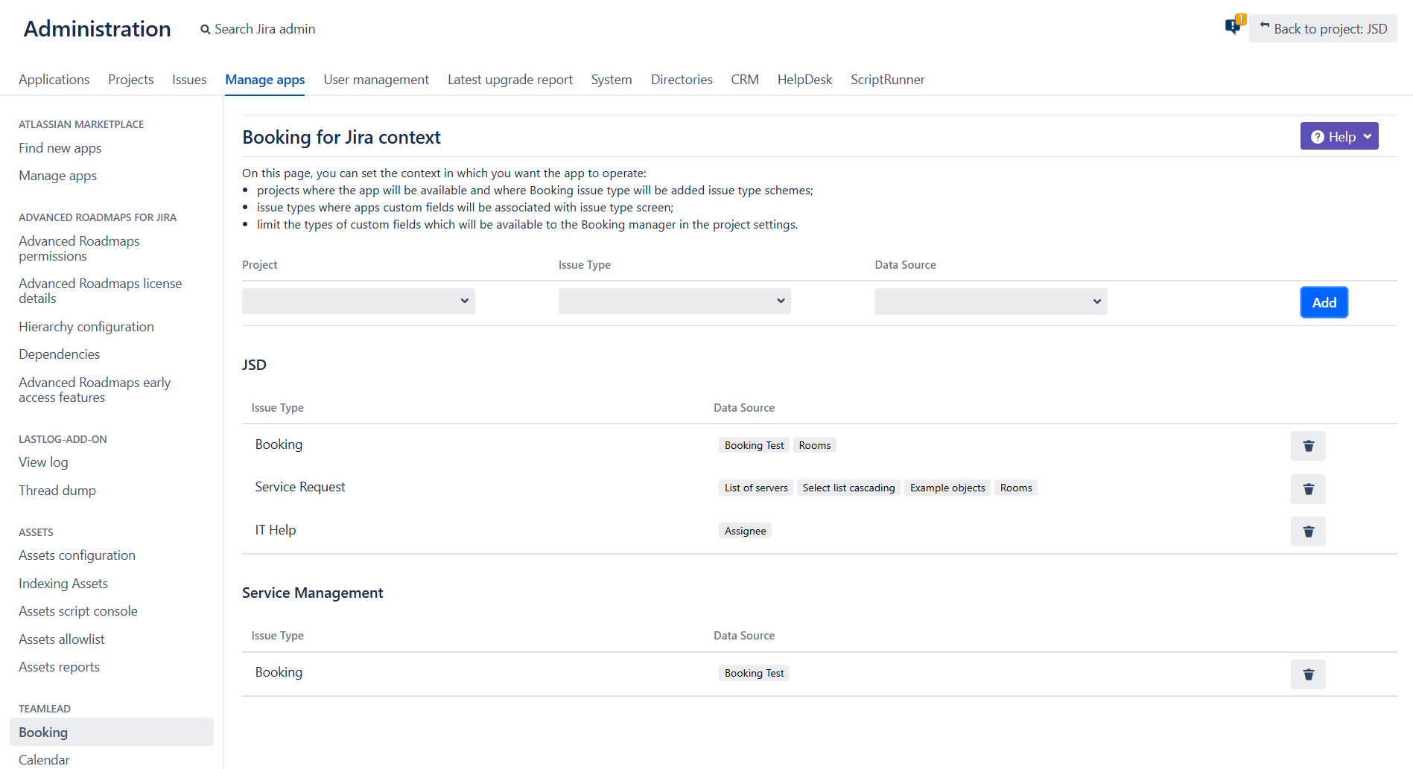Delete the Service Request context row
This screenshot has height=769, width=1413.
[x=1307, y=489]
